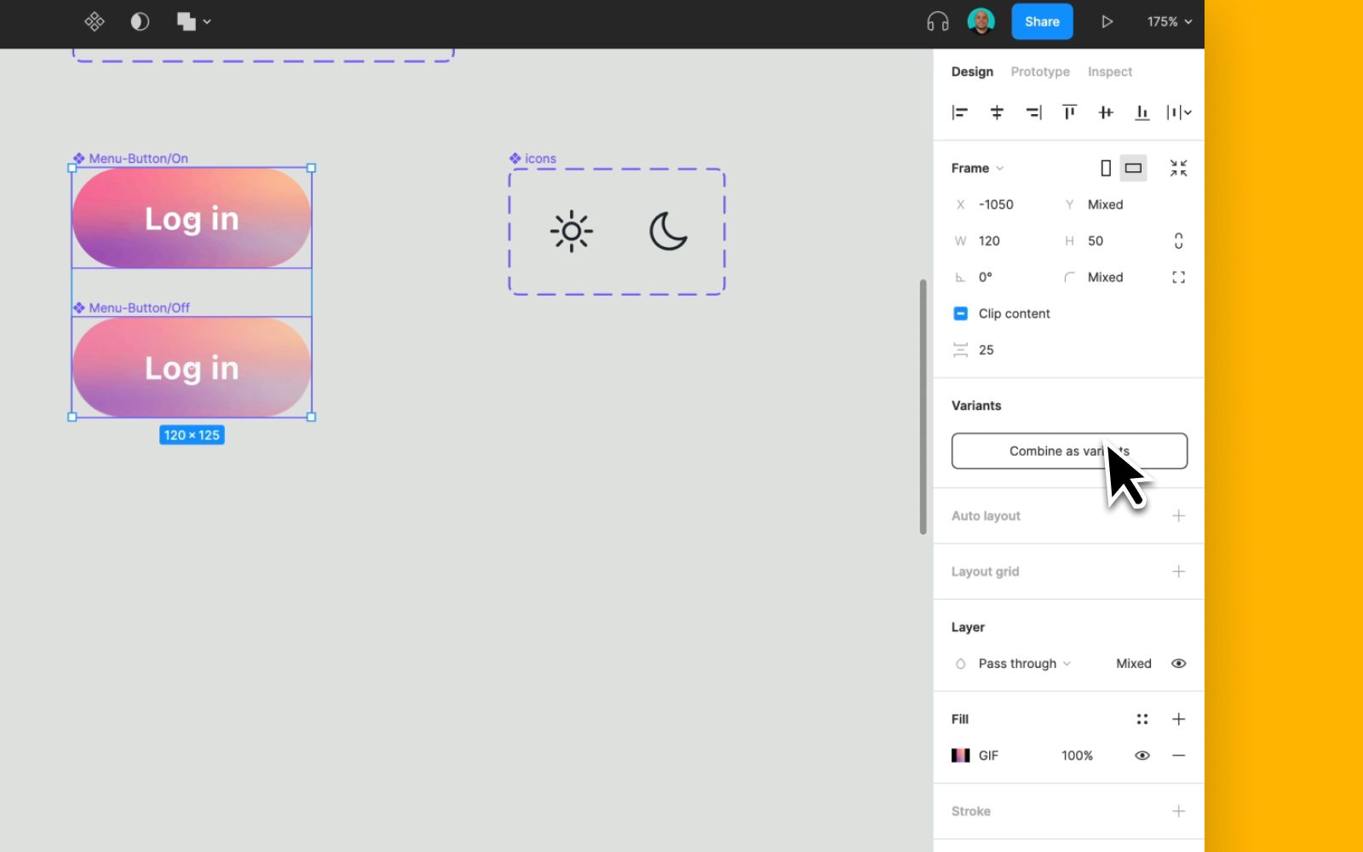The image size is (1363, 852).
Task: Select the icons component set label
Action: [532, 158]
